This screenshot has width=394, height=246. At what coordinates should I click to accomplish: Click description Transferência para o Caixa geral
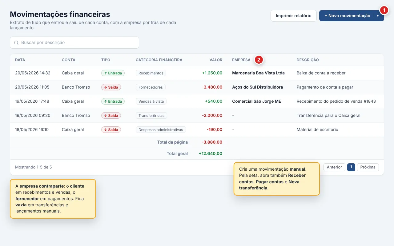pyautogui.click(x=328, y=116)
